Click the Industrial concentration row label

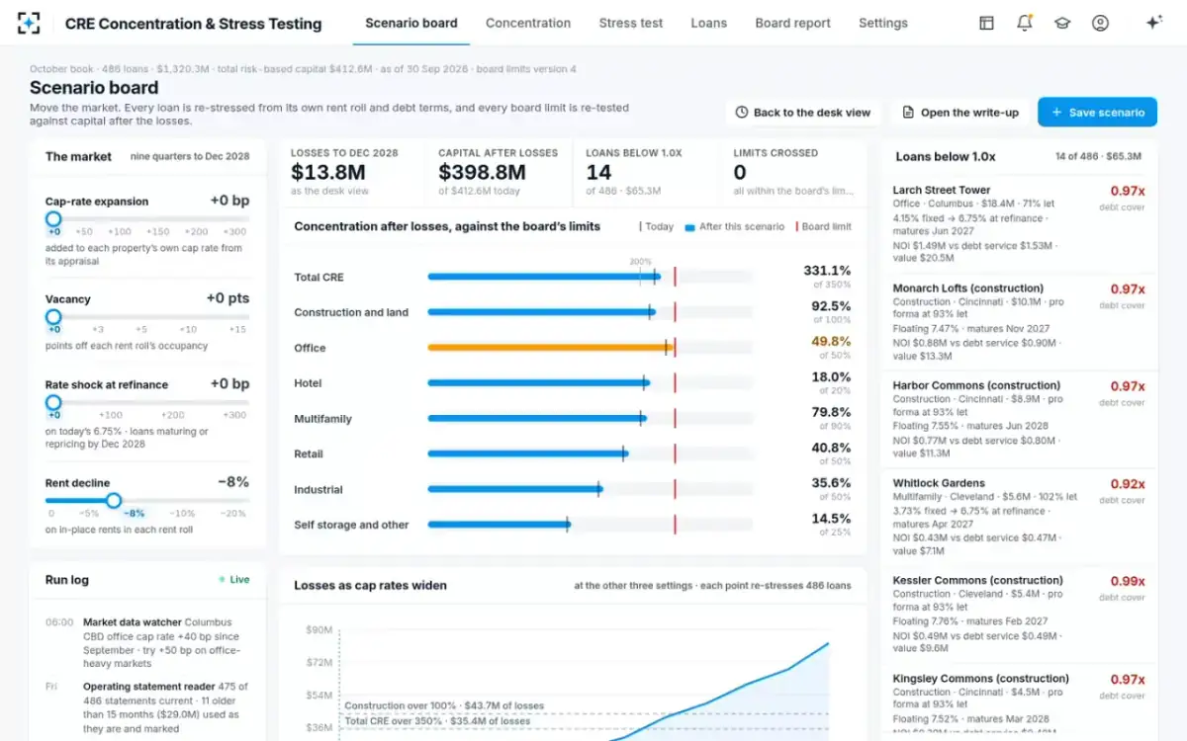pyautogui.click(x=319, y=490)
